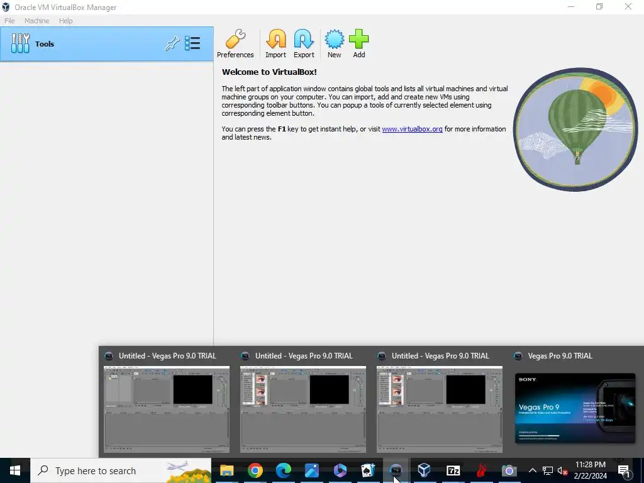Select the Vegas Pro 9 splash thumbnail
644x483 pixels.
pos(575,408)
